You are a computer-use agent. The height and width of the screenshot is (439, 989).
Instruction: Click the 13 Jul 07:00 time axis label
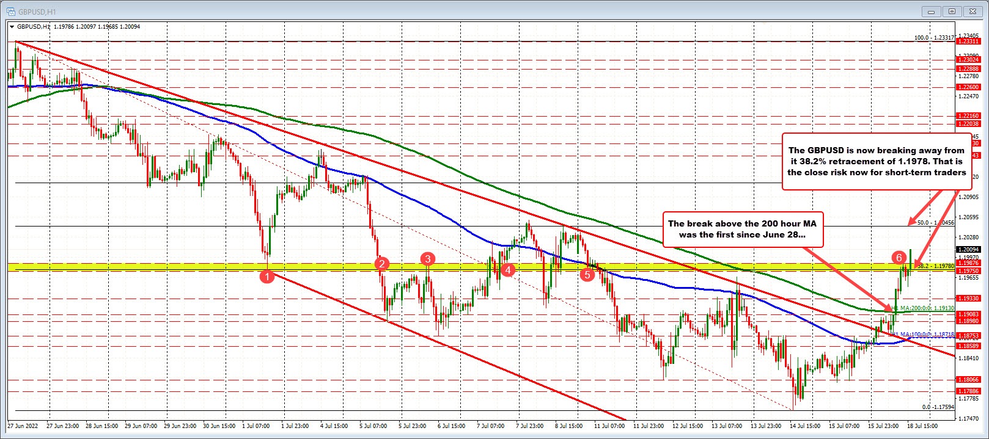[727, 426]
